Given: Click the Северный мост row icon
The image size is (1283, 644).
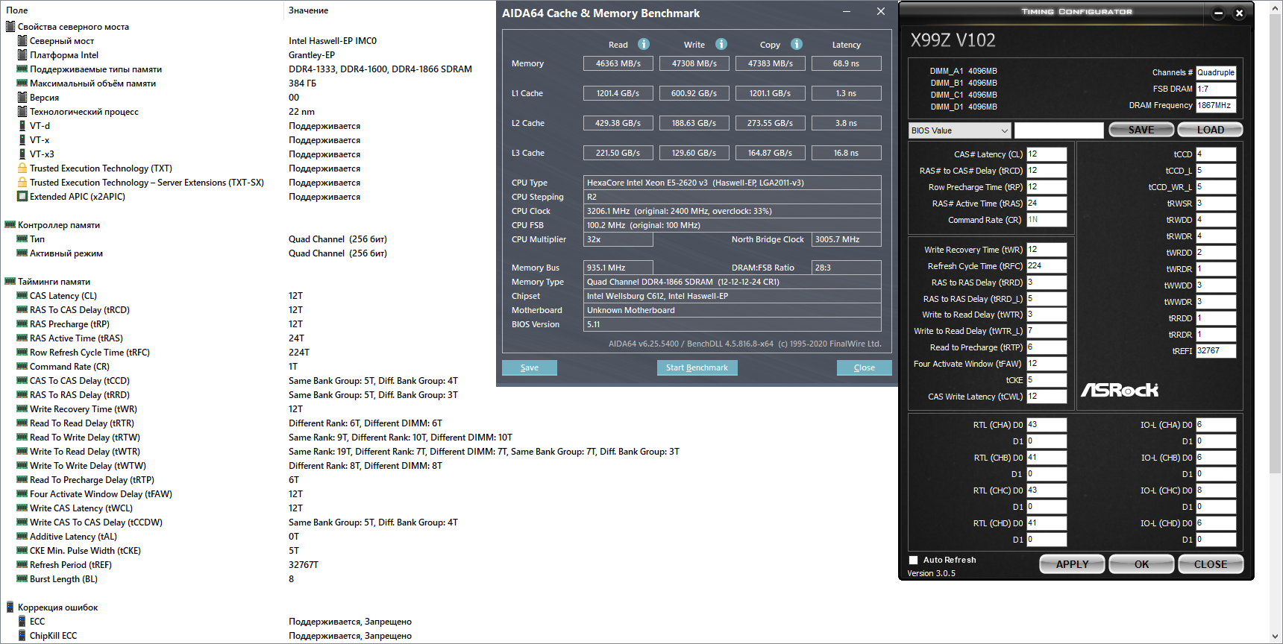Looking at the screenshot, I should click(22, 41).
